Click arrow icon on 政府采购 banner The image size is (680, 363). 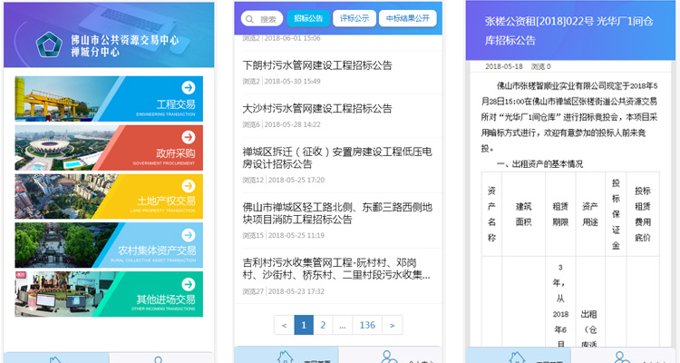[189, 137]
